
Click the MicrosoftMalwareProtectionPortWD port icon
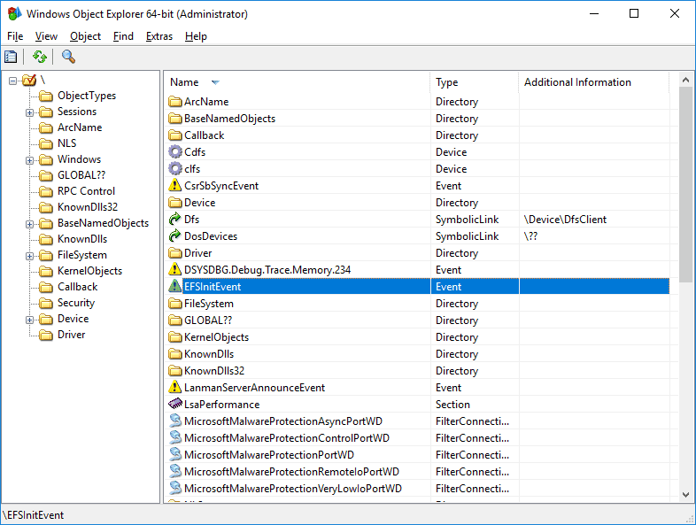[175, 454]
